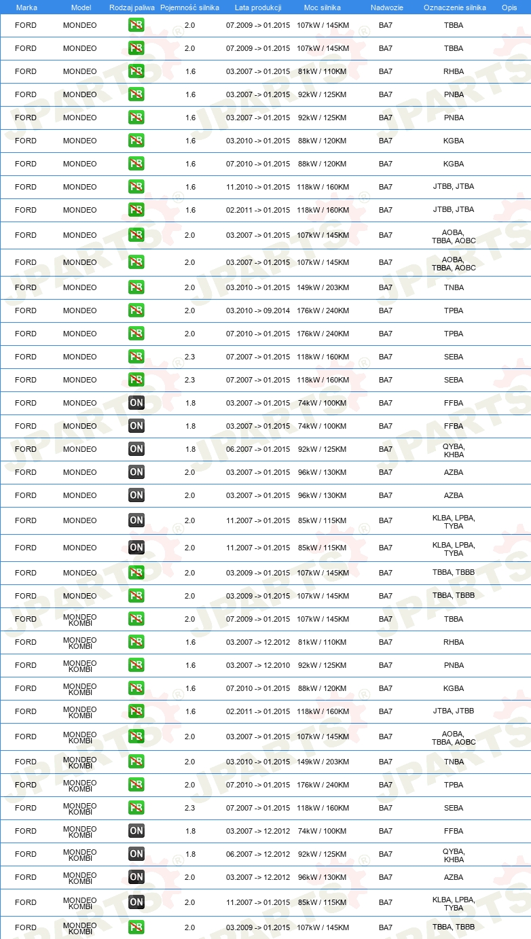531x939 pixels.
Task: Click petrol icon in Mondeo Kombi AOBA row
Action: 136,737
